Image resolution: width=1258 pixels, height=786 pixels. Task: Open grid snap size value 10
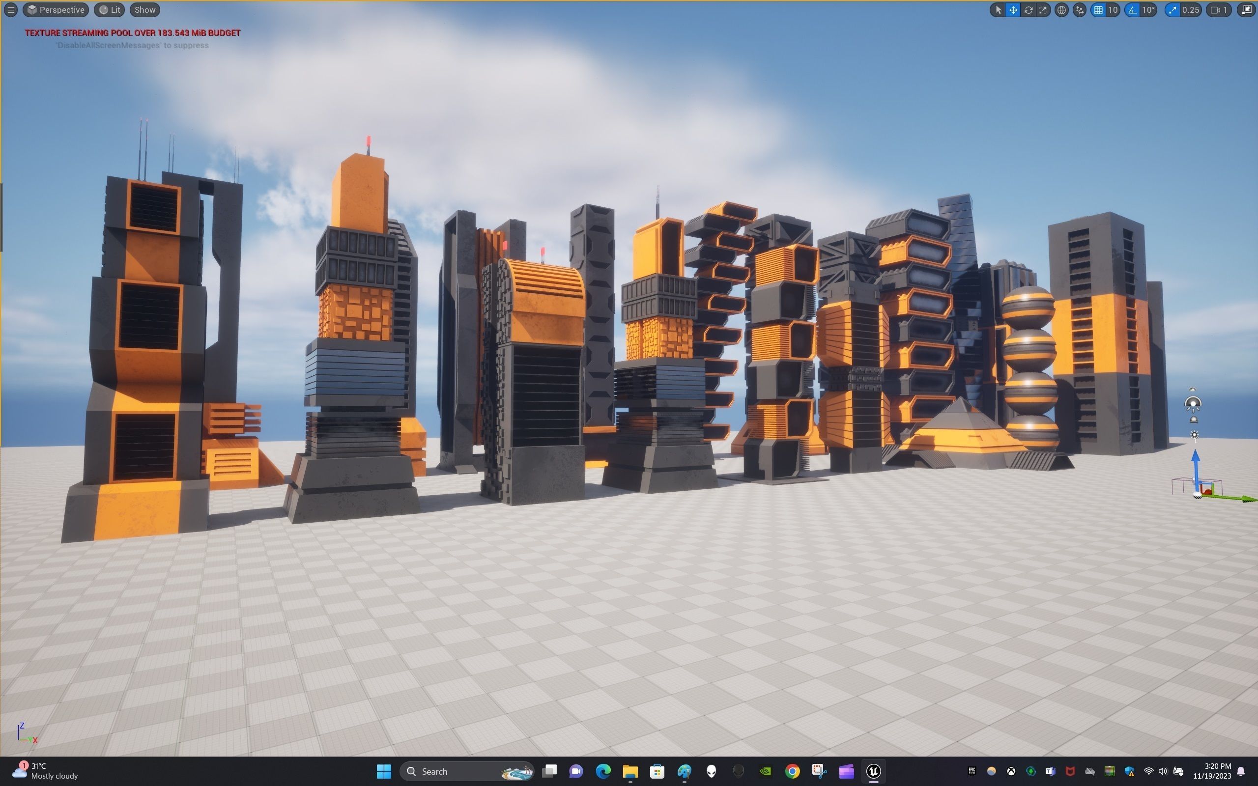[1113, 10]
